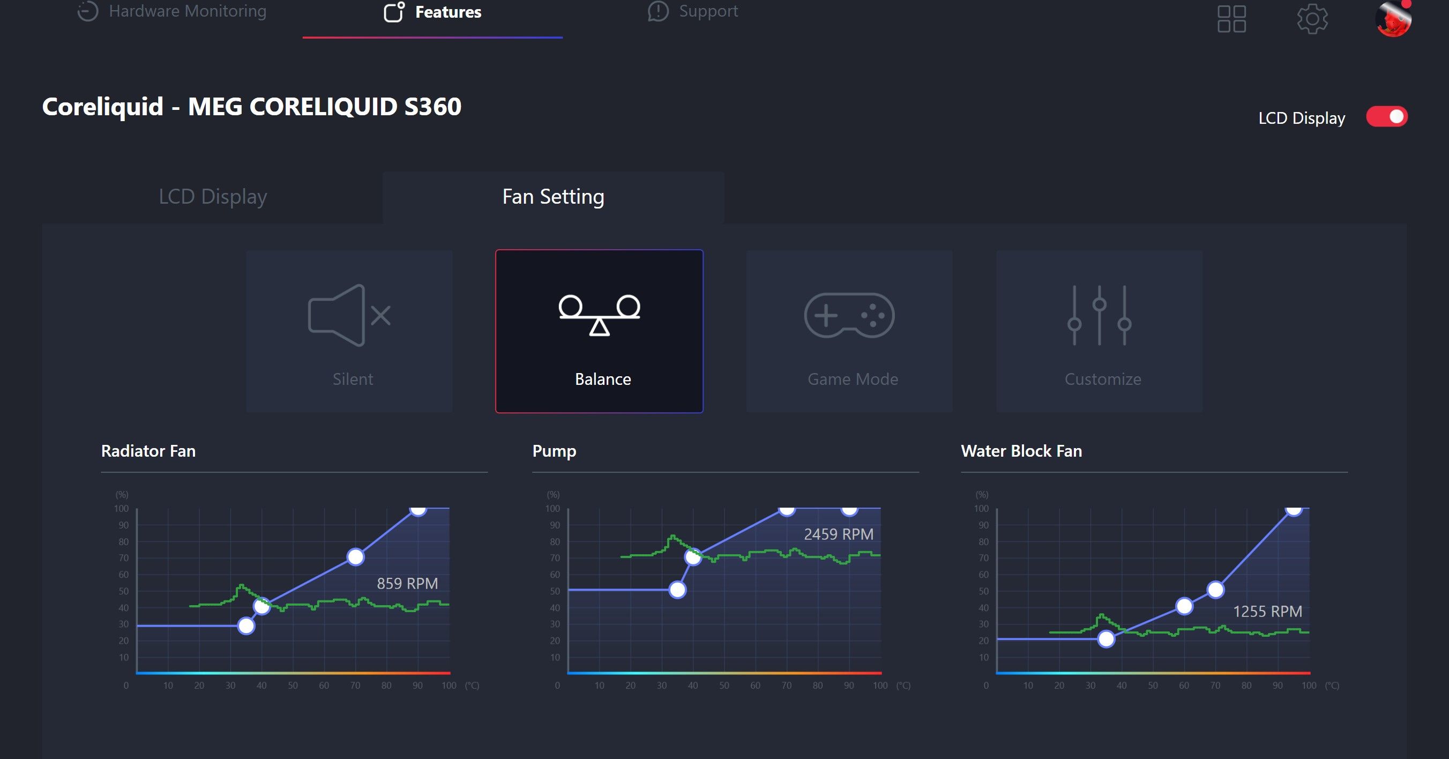The image size is (1449, 759).
Task: Click the Coreliquid MEG CORELIQUID S360 title
Action: click(251, 107)
